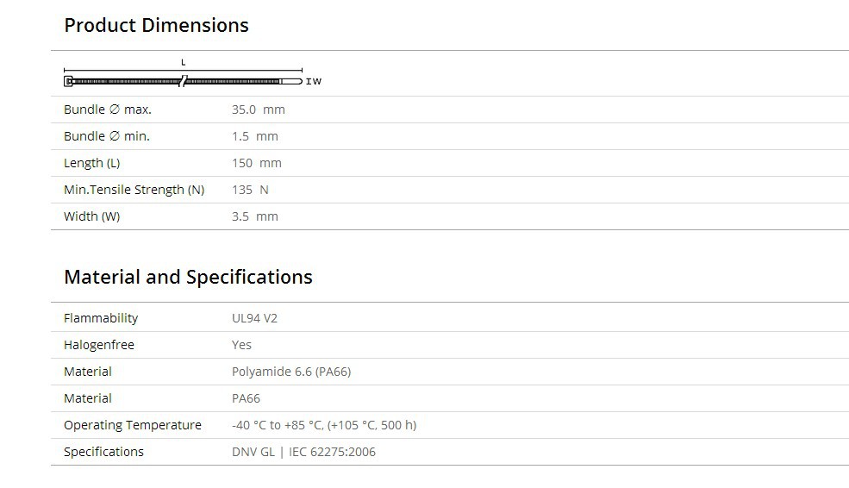Click the 35.0 mm value
Image resolution: width=849 pixels, height=488 pixels.
point(258,109)
